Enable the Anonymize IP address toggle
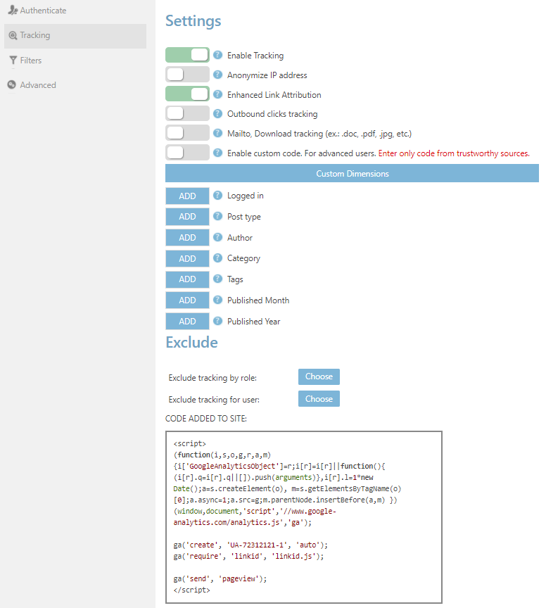 tap(187, 75)
